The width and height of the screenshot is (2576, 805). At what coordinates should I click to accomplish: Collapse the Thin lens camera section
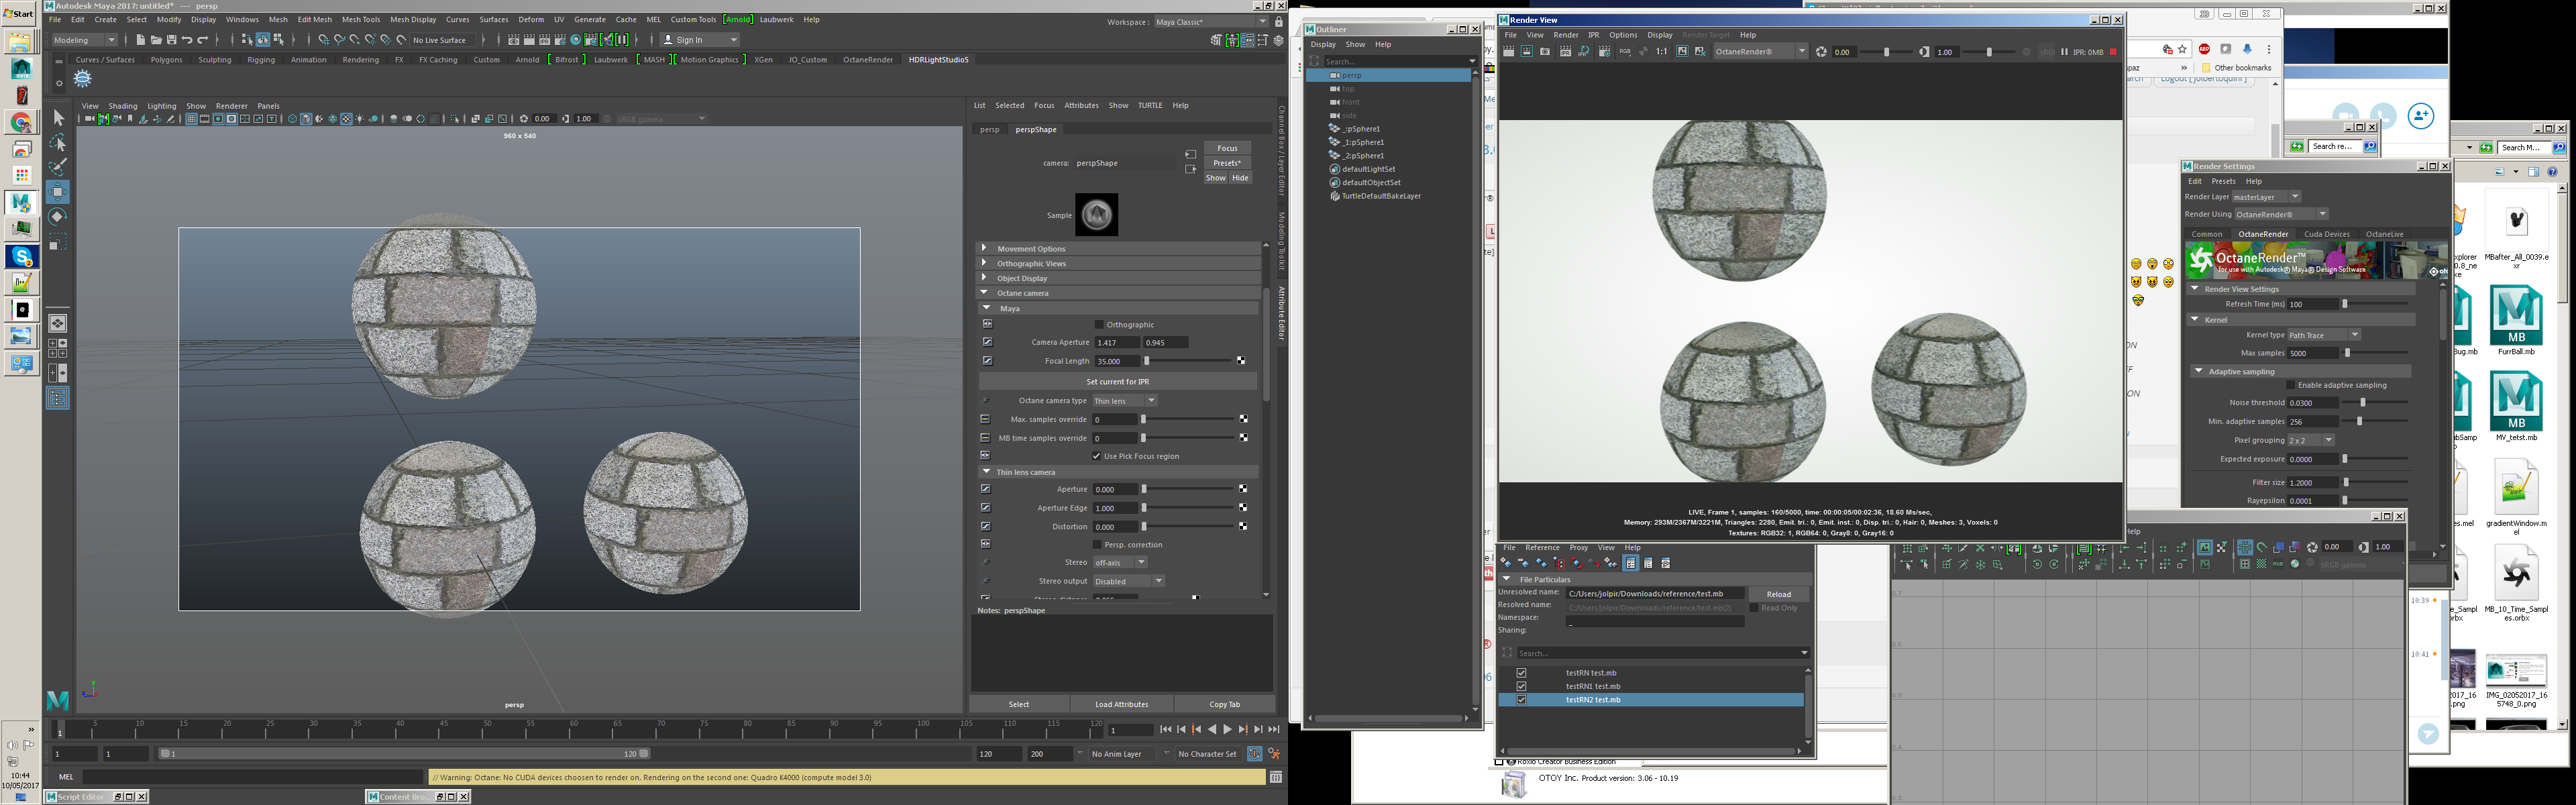point(1117,472)
